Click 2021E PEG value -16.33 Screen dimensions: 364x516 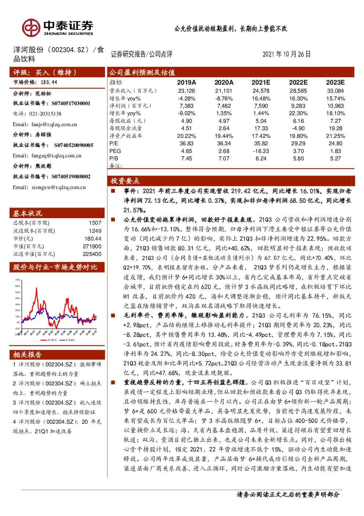[x=261, y=151]
